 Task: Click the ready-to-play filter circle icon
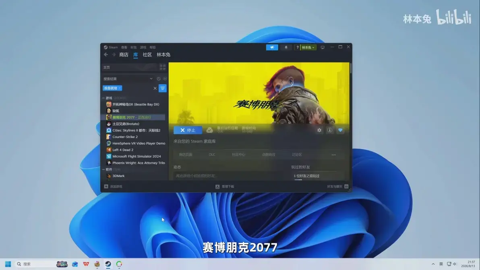point(165,79)
